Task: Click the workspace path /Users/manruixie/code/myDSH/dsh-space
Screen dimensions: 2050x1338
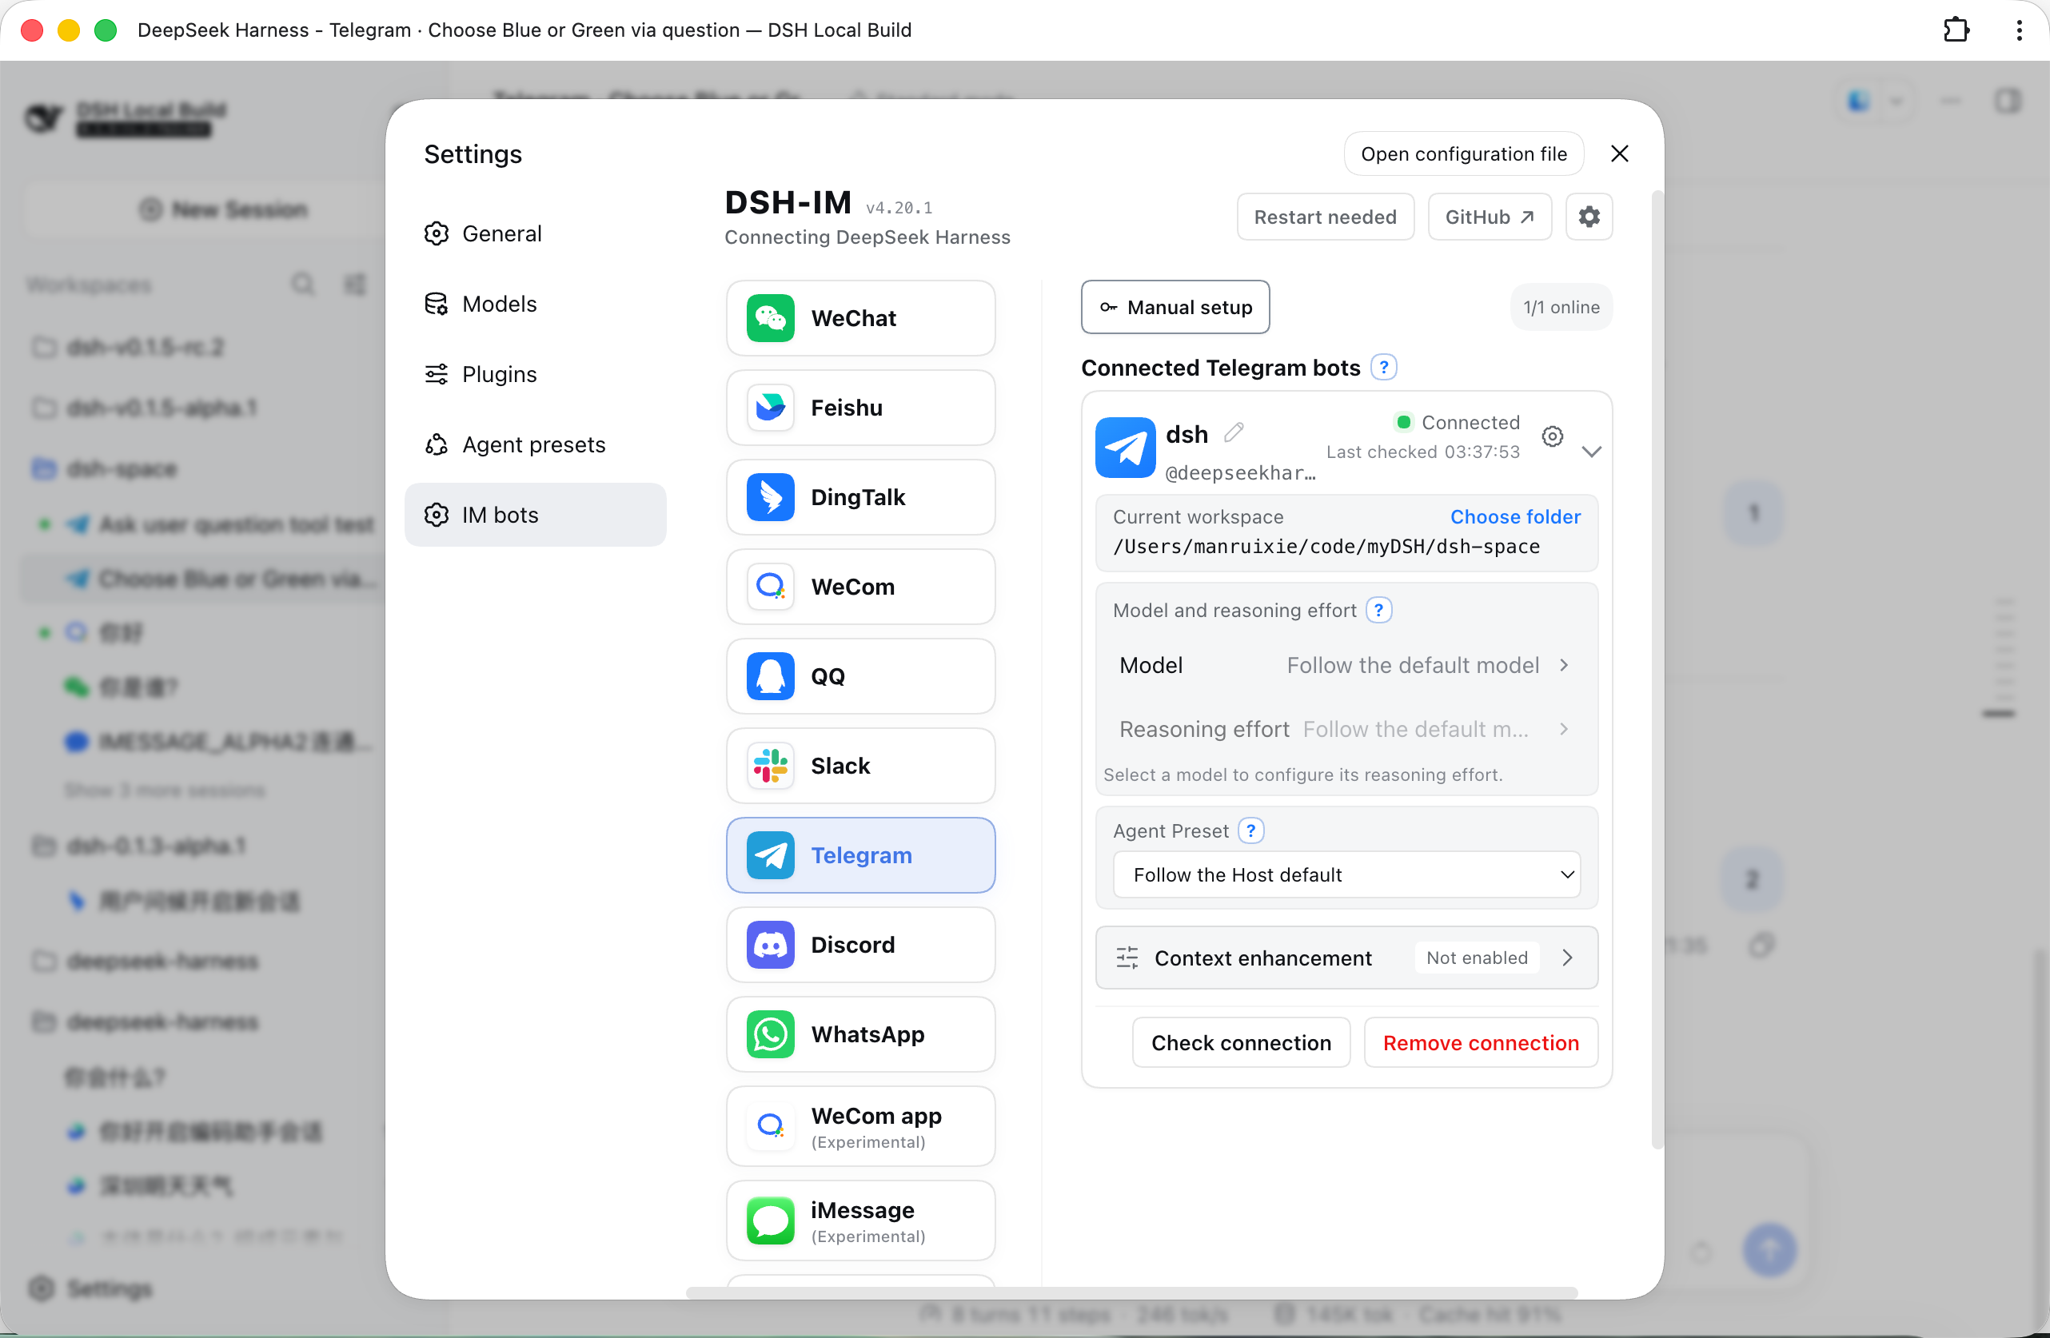Action: (1326, 547)
